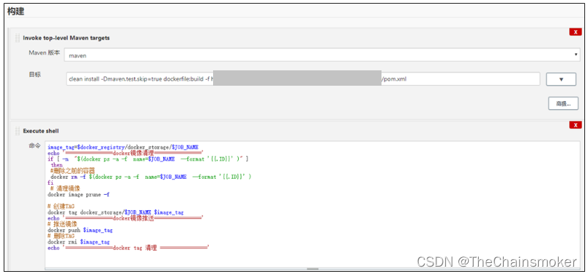Screen dimensions: 588x274
Task: Open the Maven 版本 dropdown
Action: [322, 55]
